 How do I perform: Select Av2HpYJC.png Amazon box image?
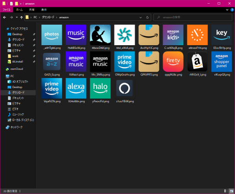[149, 35]
